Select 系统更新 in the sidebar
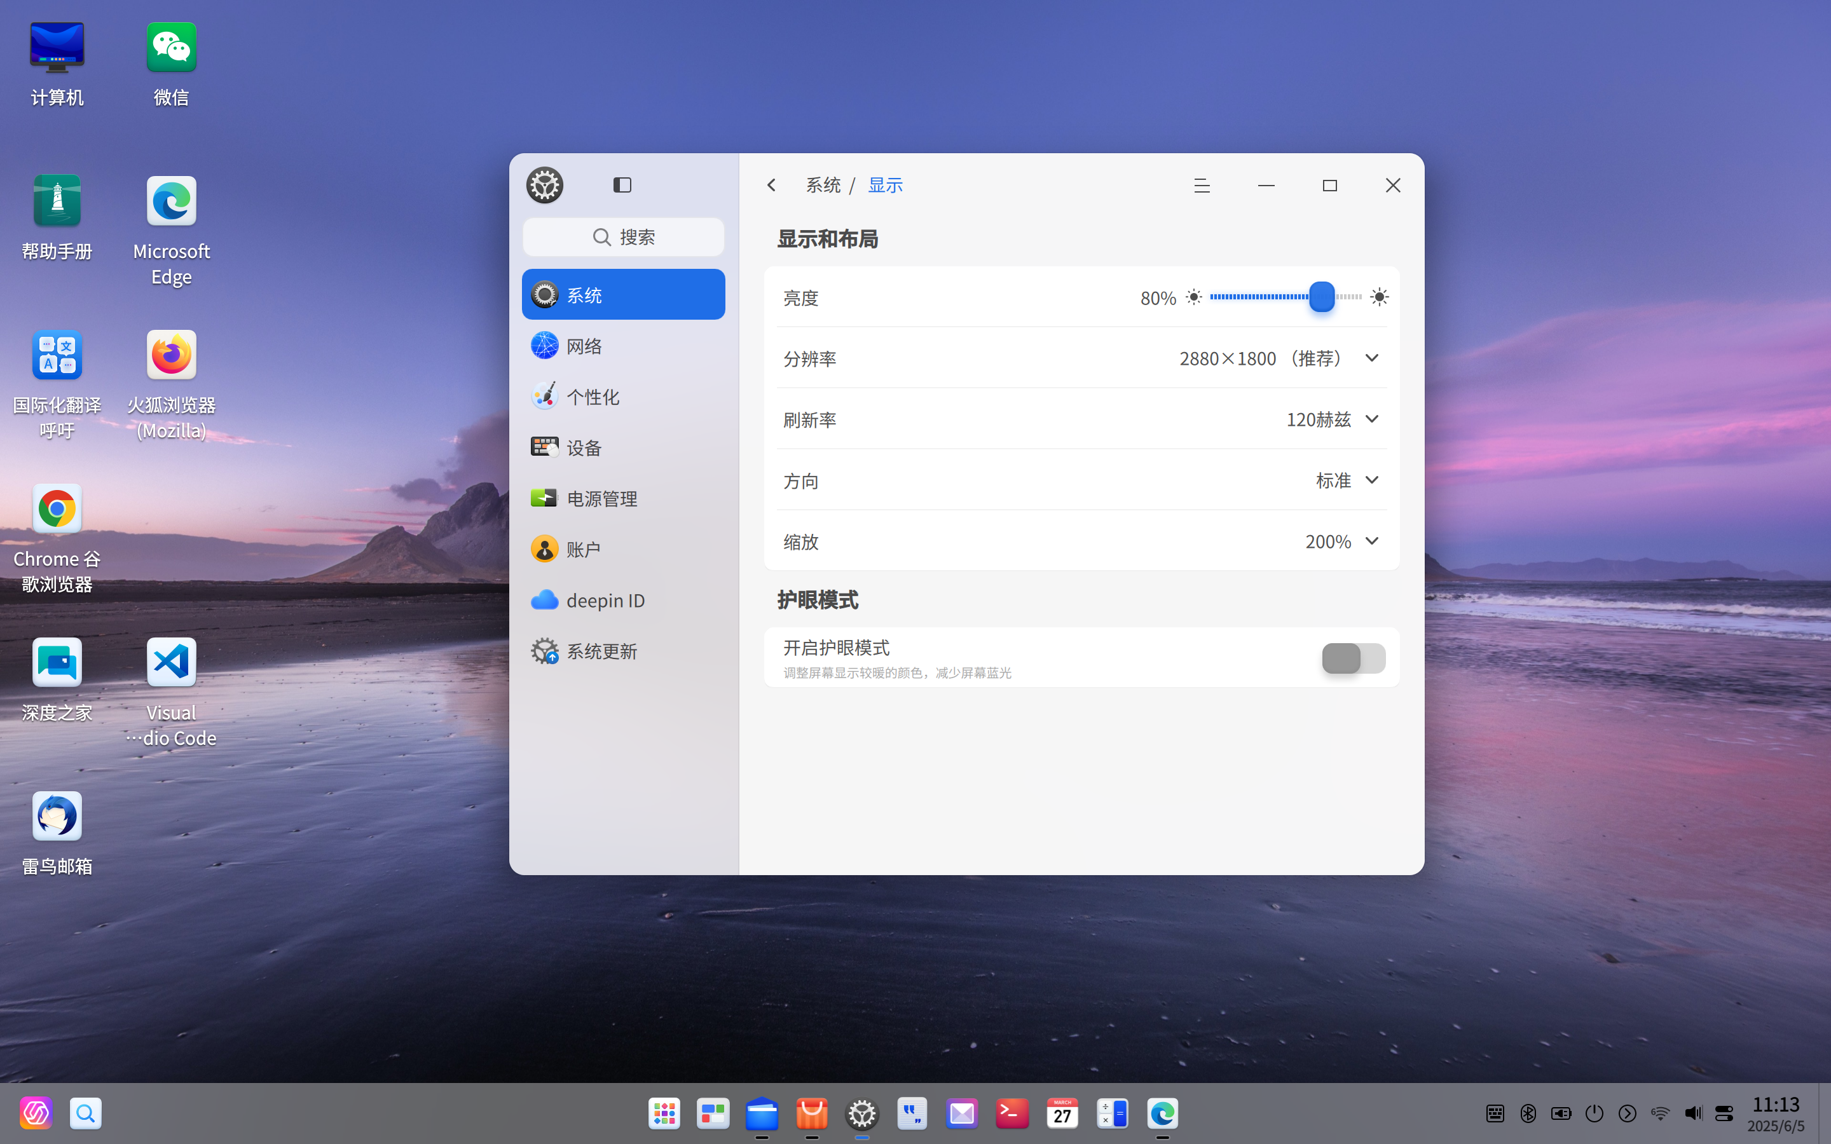Viewport: 1831px width, 1144px height. click(x=624, y=651)
